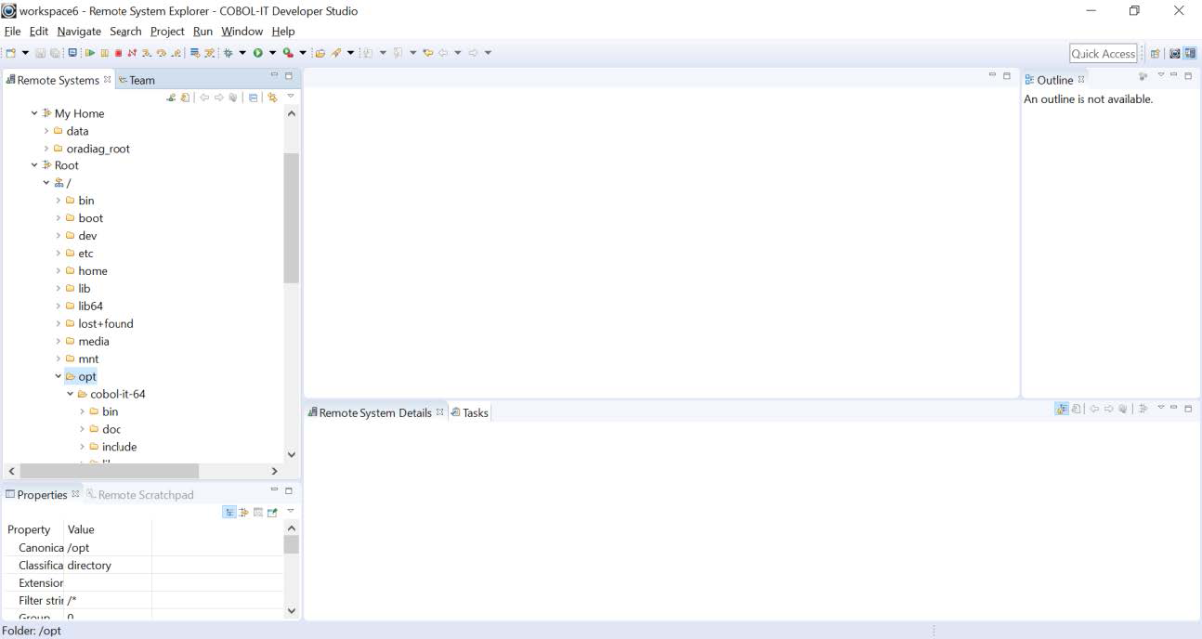Screen dimensions: 1202x639
Task: Select the lib64 folder
Action: (90, 306)
